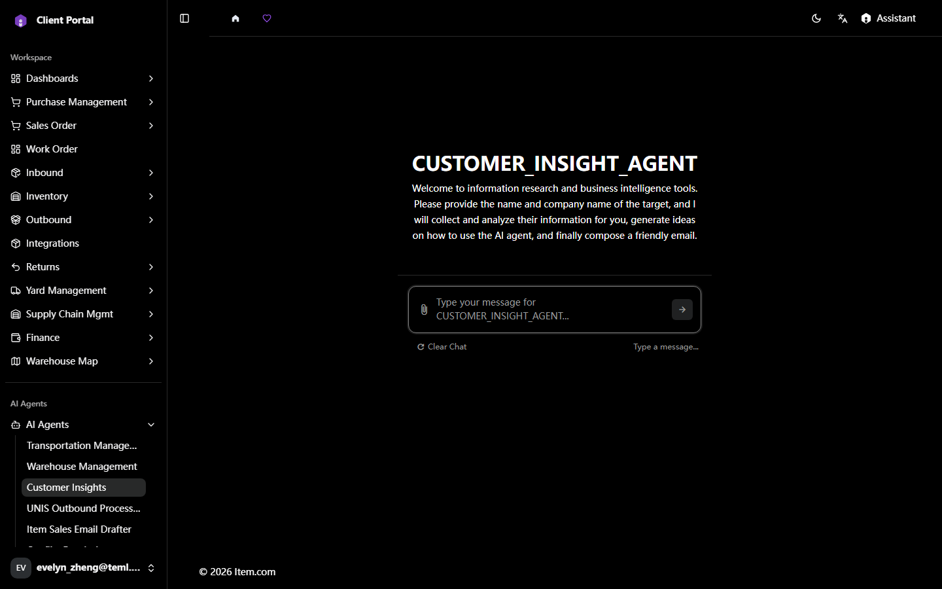Go to home via house icon
The image size is (942, 589).
235,18
